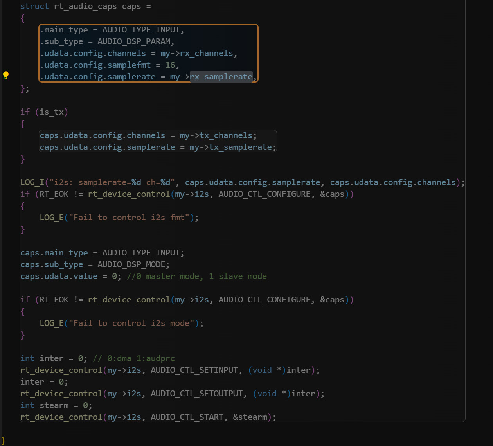Image resolution: width=493 pixels, height=446 pixels.
Task: Click the samplefmt value 16
Action: tap(170, 65)
